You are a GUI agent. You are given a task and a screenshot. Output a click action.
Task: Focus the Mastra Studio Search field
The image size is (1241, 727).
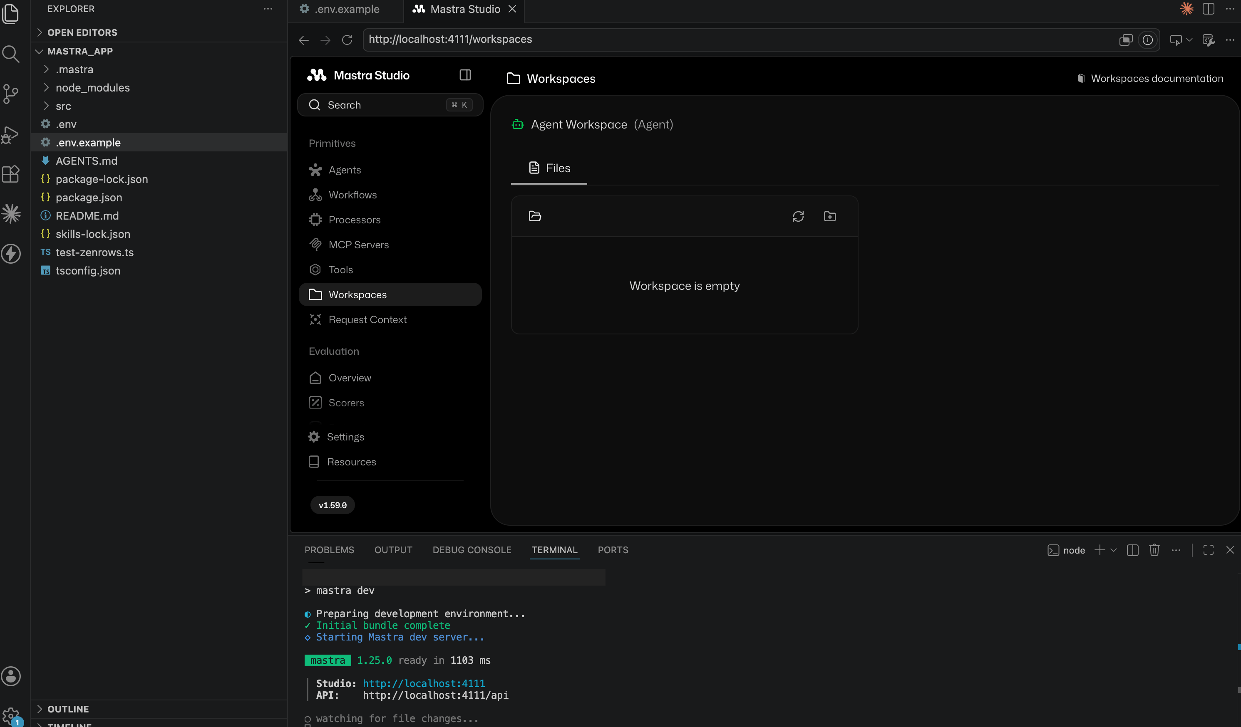click(x=390, y=105)
